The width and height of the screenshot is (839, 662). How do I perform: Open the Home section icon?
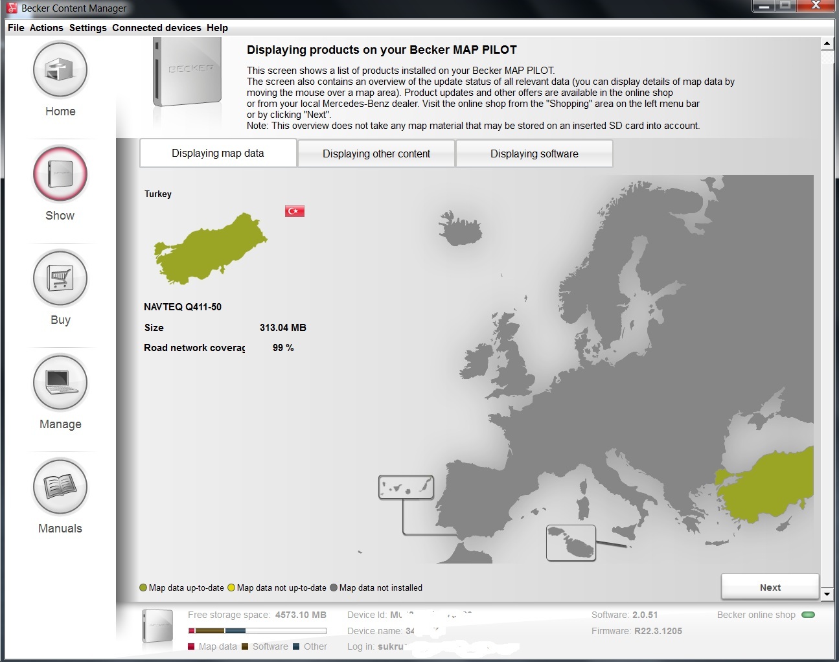pos(60,69)
